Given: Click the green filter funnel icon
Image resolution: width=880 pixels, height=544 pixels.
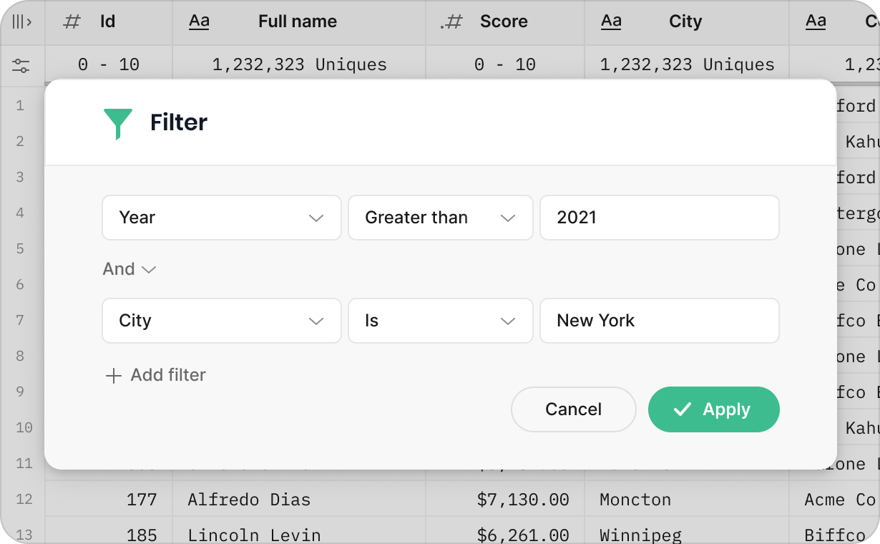Looking at the screenshot, I should point(119,122).
